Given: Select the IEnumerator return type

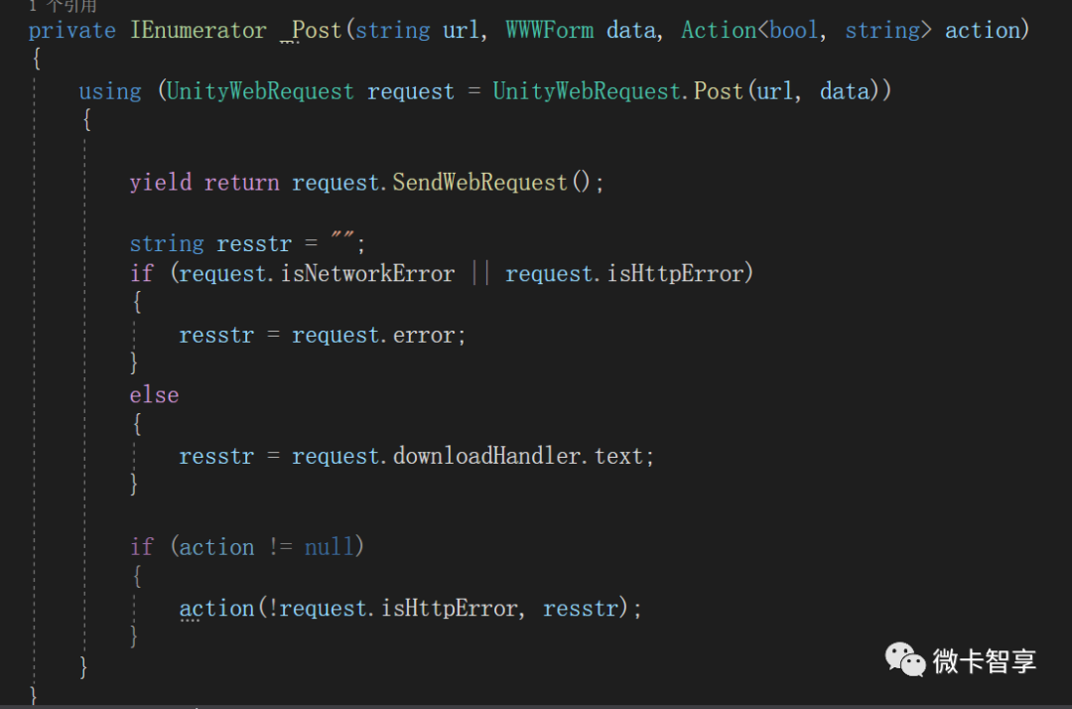Looking at the screenshot, I should coord(199,31).
